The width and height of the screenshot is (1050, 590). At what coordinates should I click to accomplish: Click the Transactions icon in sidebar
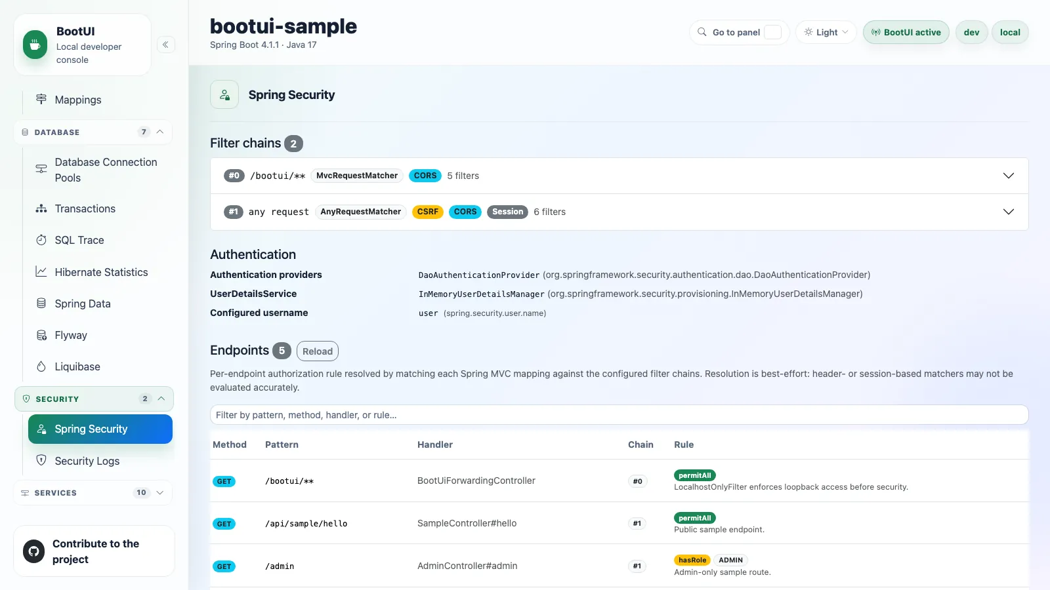pyautogui.click(x=41, y=208)
